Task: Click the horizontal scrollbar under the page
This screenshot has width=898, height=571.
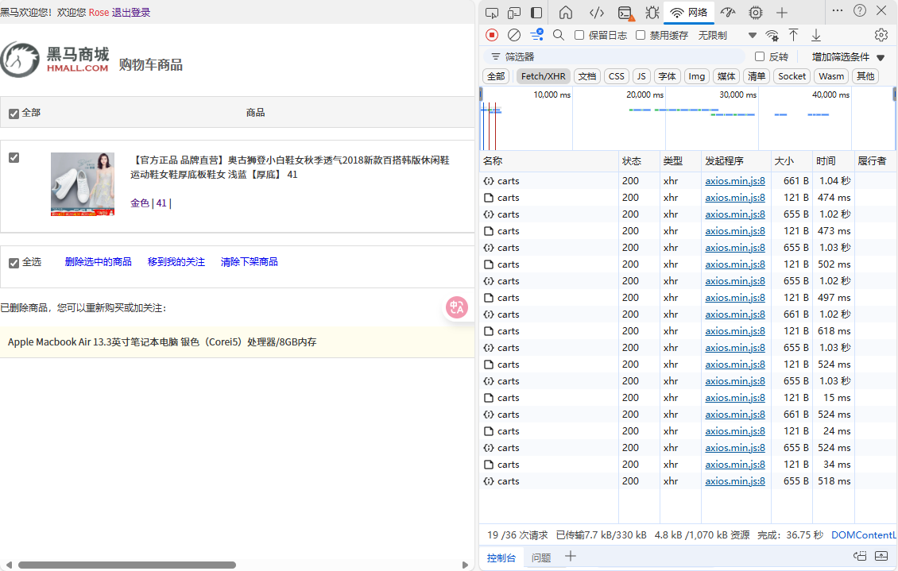Action: tap(127, 565)
